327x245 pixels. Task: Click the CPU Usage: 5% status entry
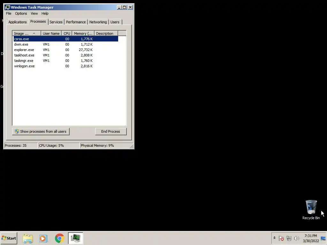(59, 145)
